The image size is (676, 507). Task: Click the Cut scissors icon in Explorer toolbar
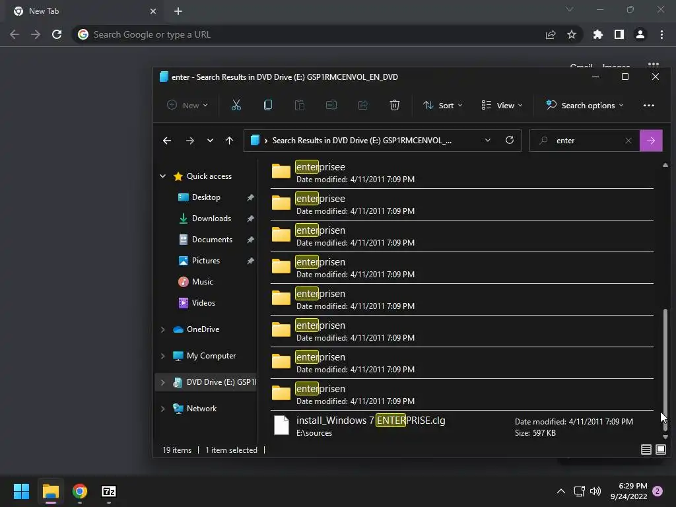click(236, 105)
